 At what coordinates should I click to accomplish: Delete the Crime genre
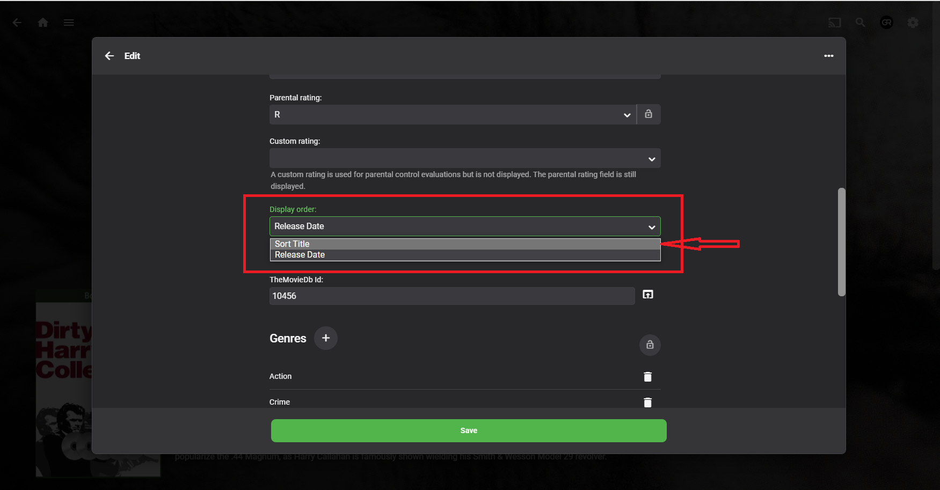point(648,403)
